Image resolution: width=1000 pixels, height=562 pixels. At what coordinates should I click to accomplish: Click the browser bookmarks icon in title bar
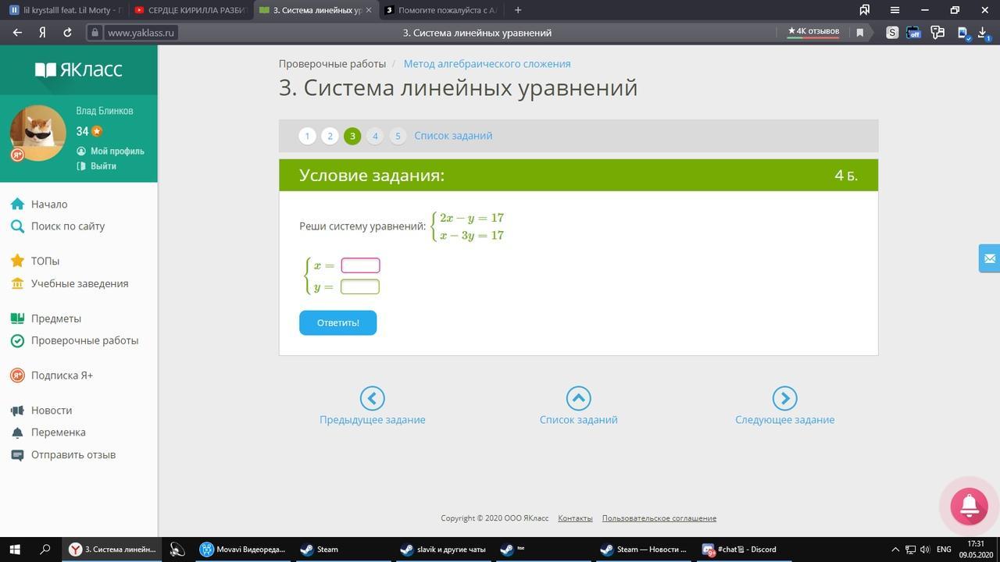865,10
